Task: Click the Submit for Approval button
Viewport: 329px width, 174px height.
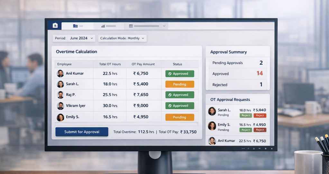Action: point(82,132)
